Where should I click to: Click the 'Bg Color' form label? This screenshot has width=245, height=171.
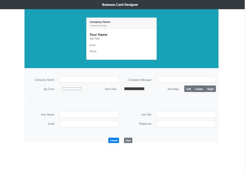click(49, 89)
